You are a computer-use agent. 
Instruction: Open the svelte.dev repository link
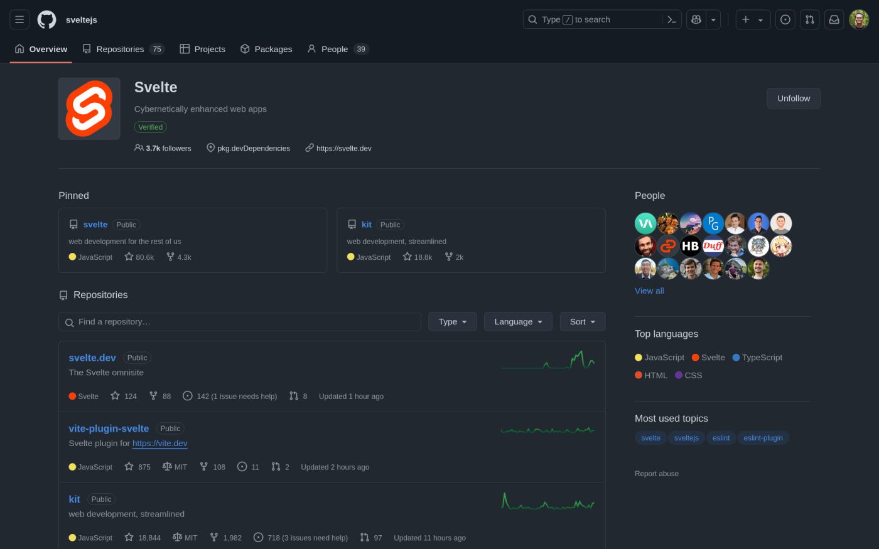pyautogui.click(x=92, y=358)
